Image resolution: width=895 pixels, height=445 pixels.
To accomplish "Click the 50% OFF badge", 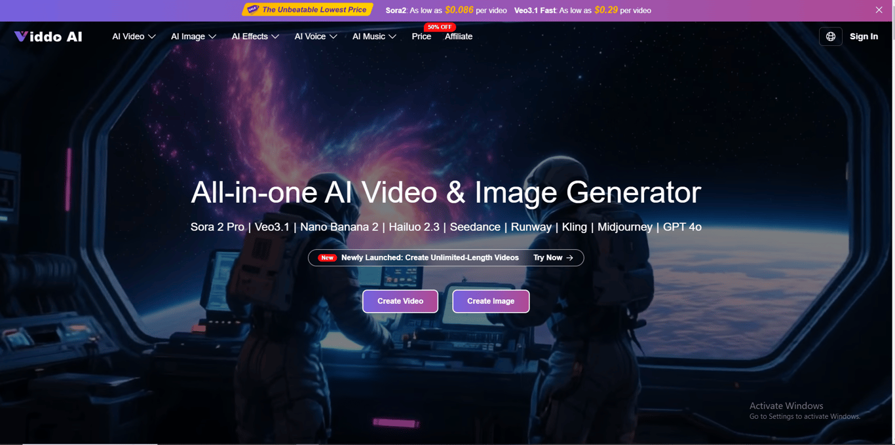I will [x=439, y=27].
